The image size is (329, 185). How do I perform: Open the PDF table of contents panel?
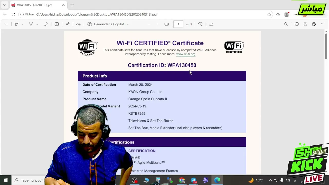pyautogui.click(x=6, y=24)
